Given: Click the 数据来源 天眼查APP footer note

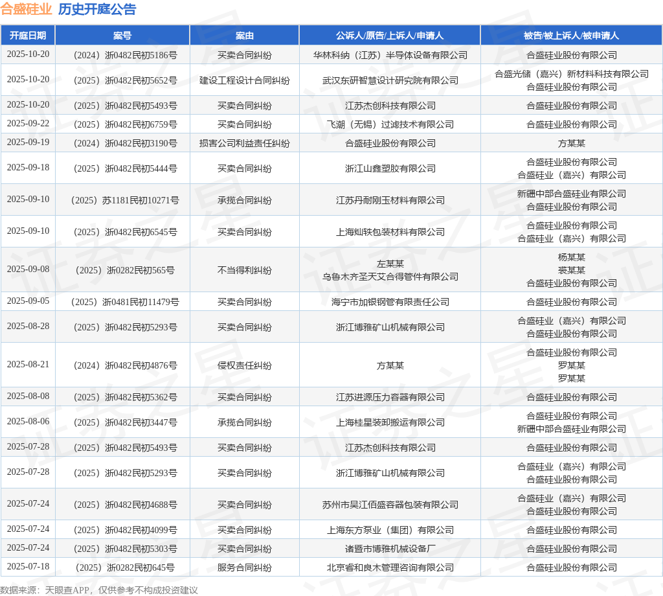Looking at the screenshot, I should tap(99, 590).
